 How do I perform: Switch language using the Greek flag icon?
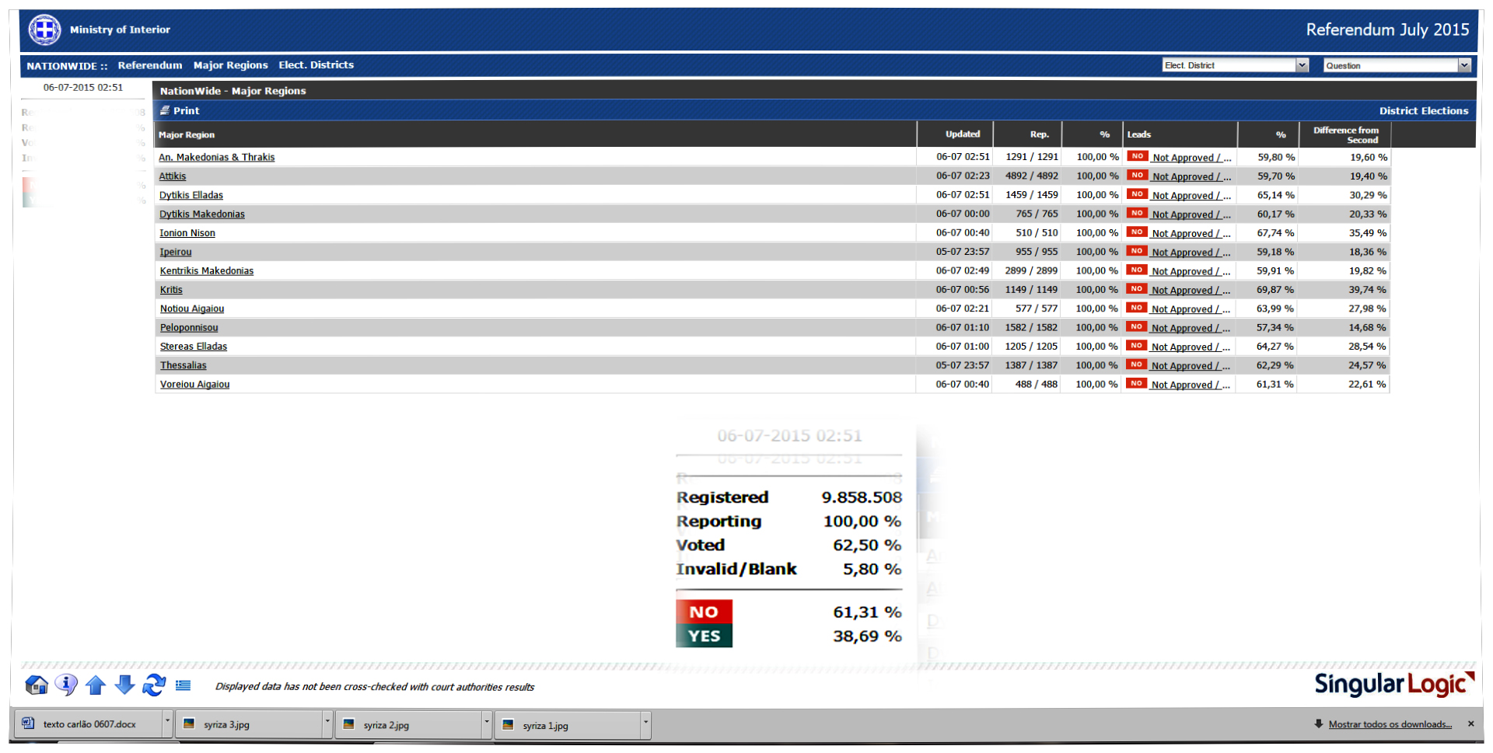[x=184, y=685]
